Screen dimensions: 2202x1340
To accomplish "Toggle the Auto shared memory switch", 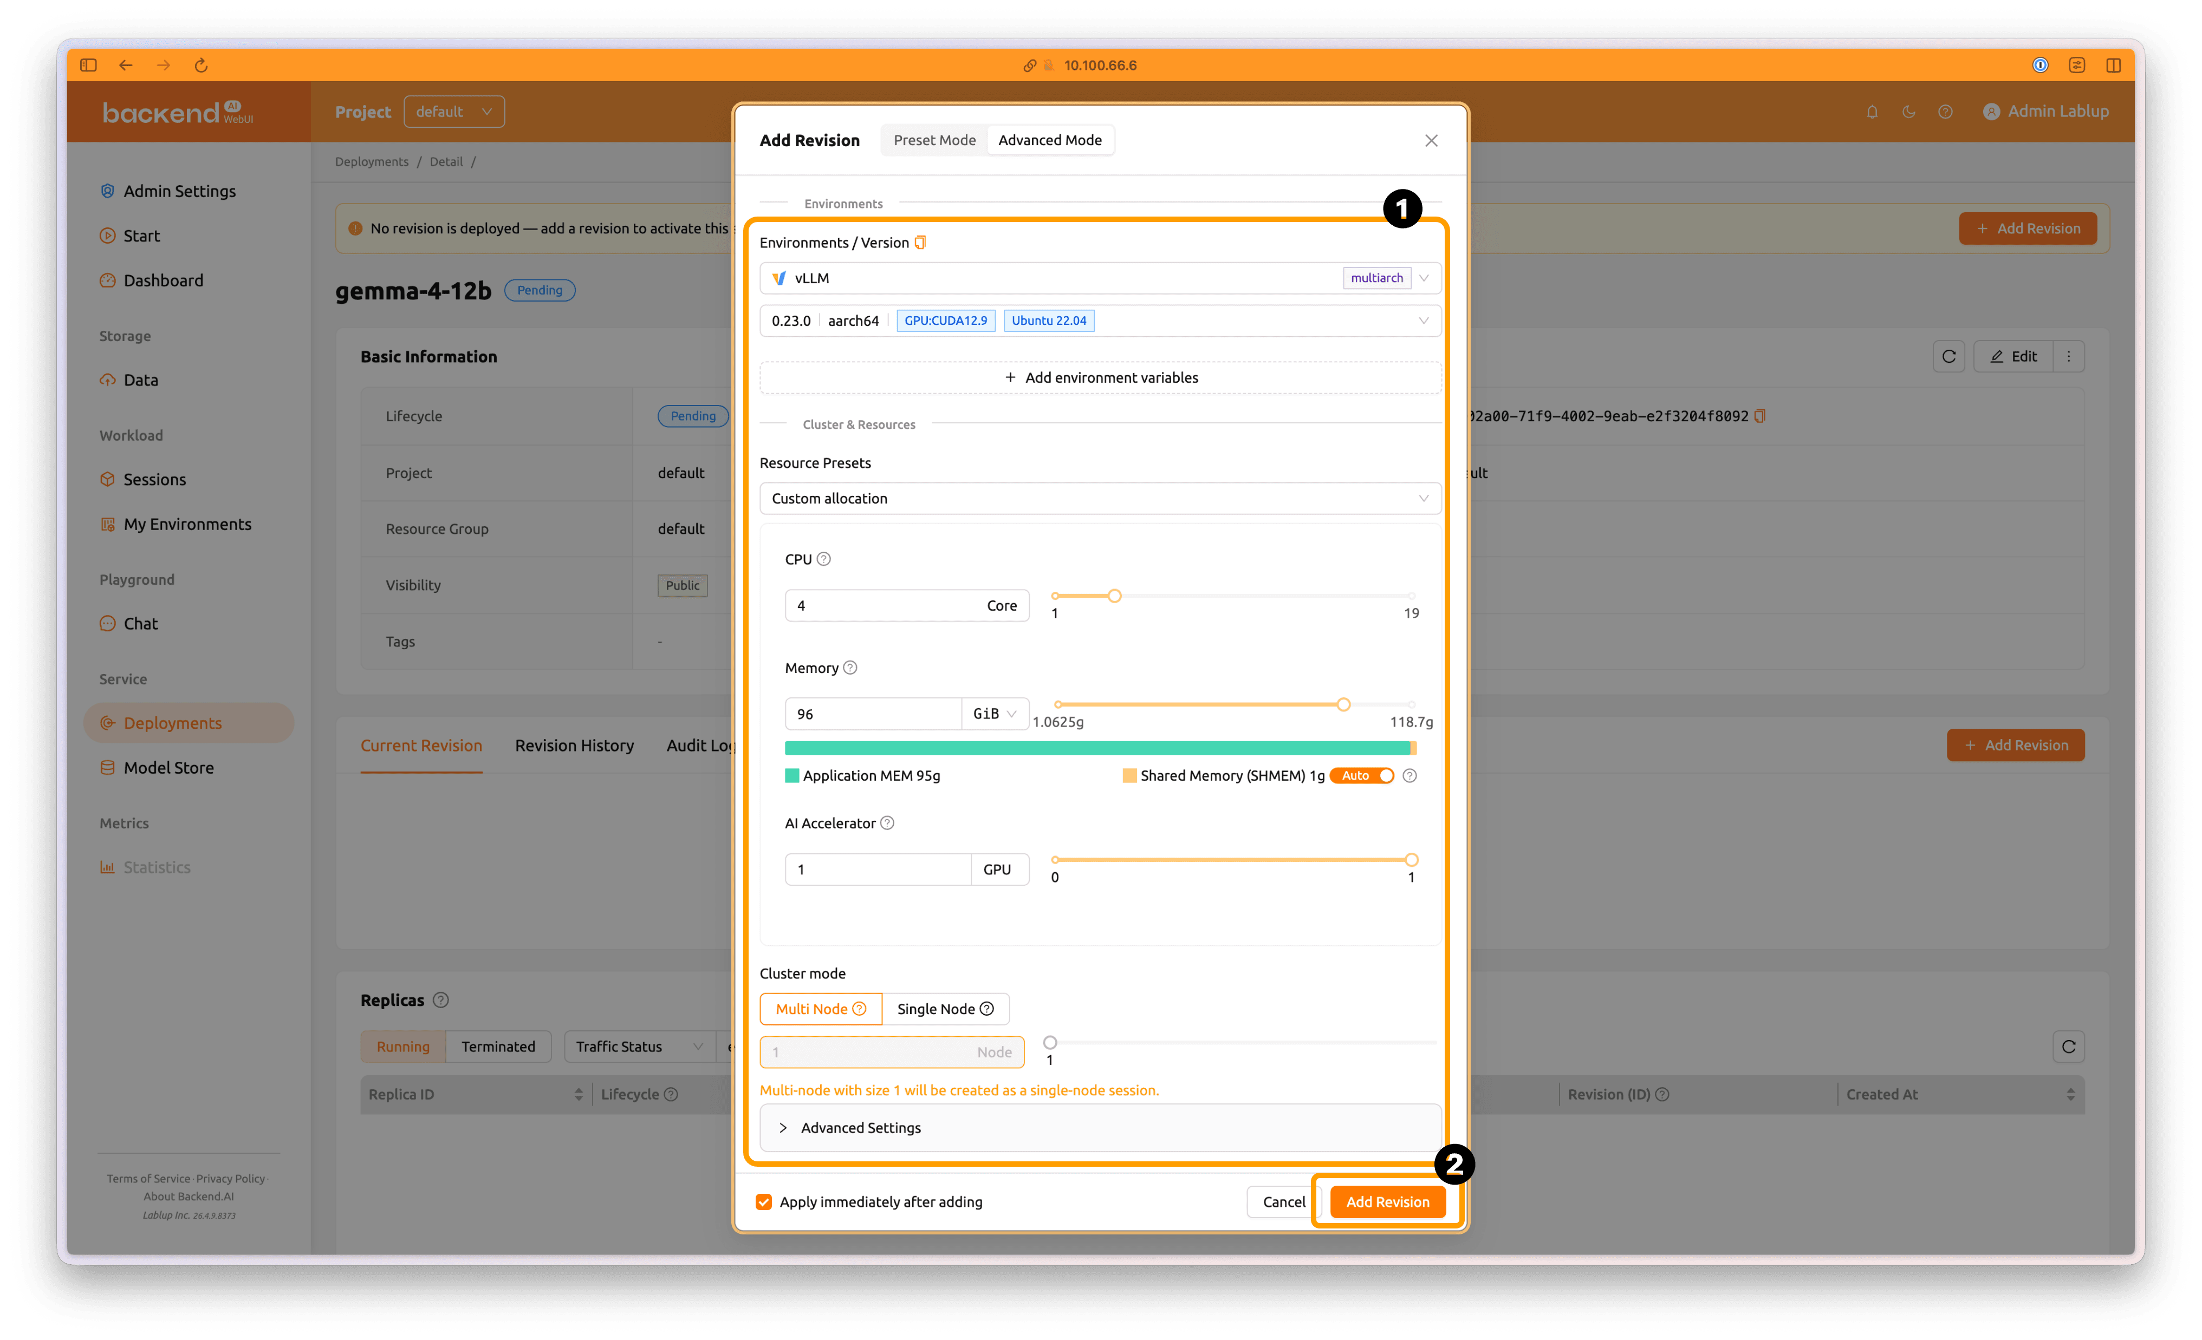I will 1362,775.
